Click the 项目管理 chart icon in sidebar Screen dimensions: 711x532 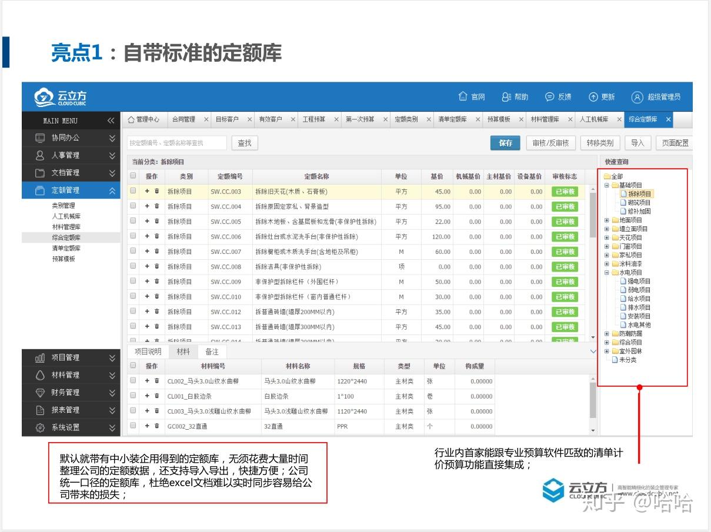click(40, 357)
